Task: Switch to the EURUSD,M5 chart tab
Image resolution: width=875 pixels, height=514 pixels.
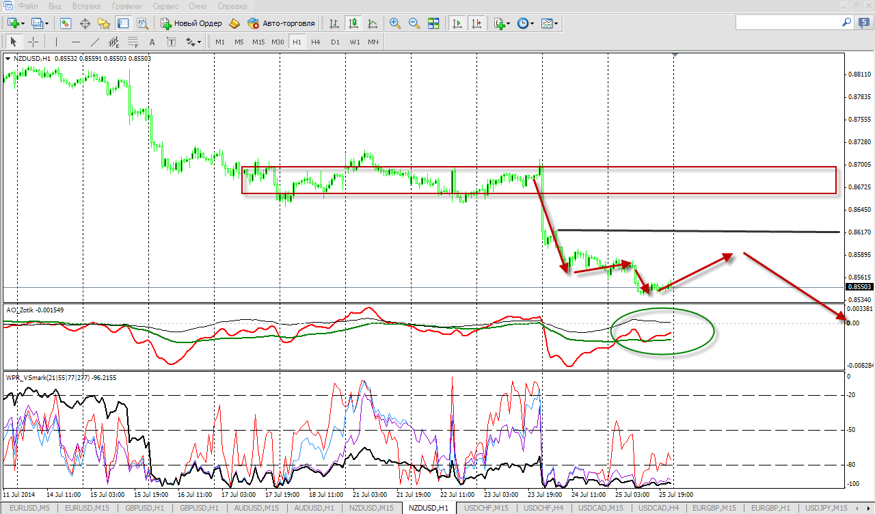Action: 28,508
